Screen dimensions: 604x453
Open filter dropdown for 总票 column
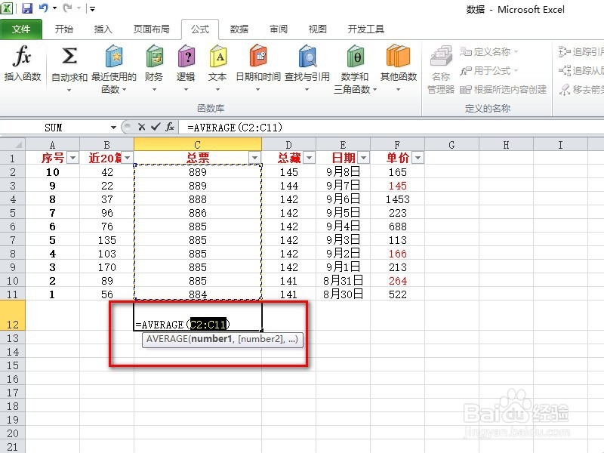coord(254,158)
